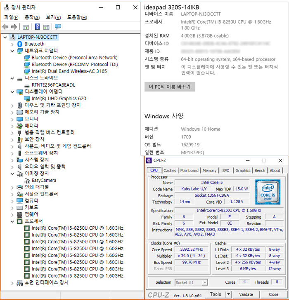Open the 도움말(H) menu
289x301 pixels.
[77, 17]
